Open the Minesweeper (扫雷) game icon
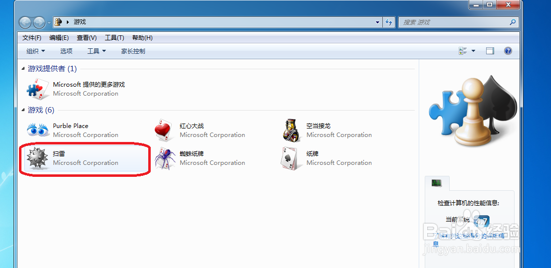 [37, 158]
